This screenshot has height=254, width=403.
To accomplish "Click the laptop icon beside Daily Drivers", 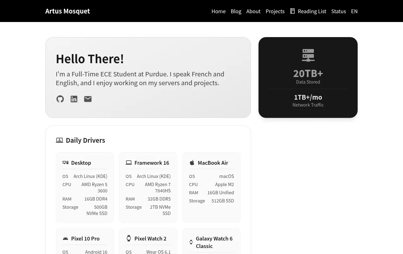I will point(60,140).
